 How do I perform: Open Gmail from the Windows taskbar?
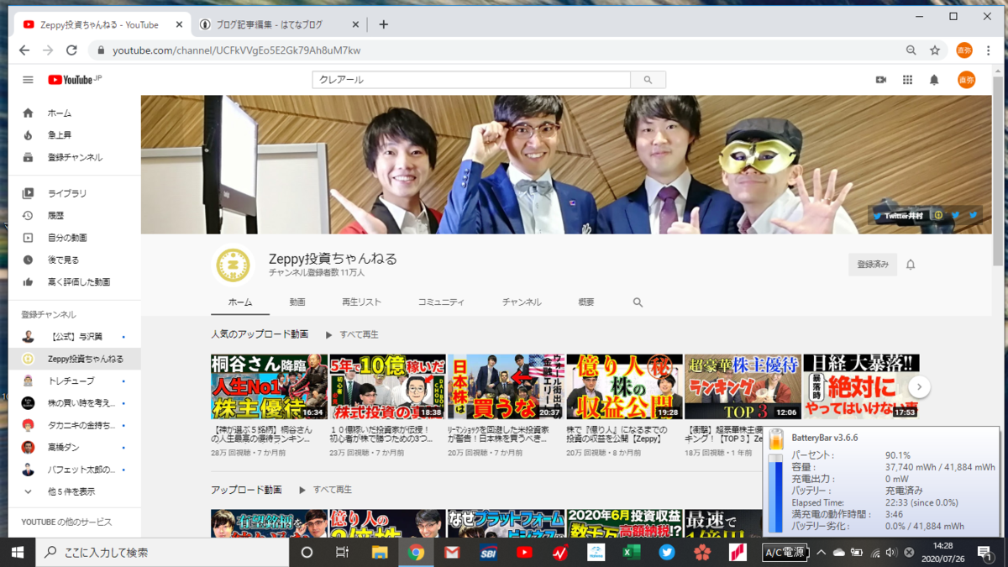click(x=452, y=552)
